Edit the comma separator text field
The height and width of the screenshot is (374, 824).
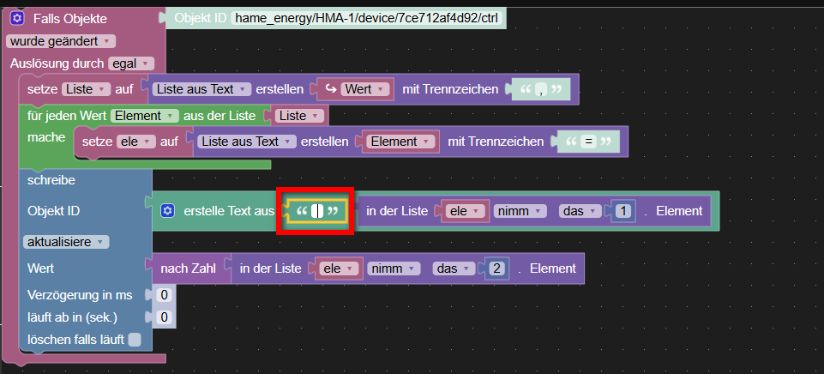541,90
